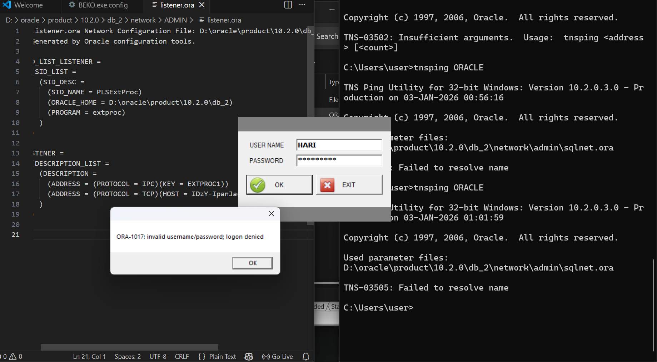Image resolution: width=657 pixels, height=362 pixels.
Task: Expand the ADMIN folder breadcrumb
Action: (x=175, y=20)
